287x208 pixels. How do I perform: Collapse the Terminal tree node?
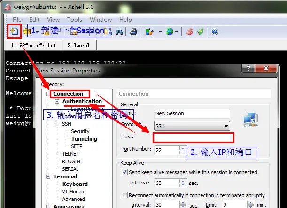tap(48, 176)
